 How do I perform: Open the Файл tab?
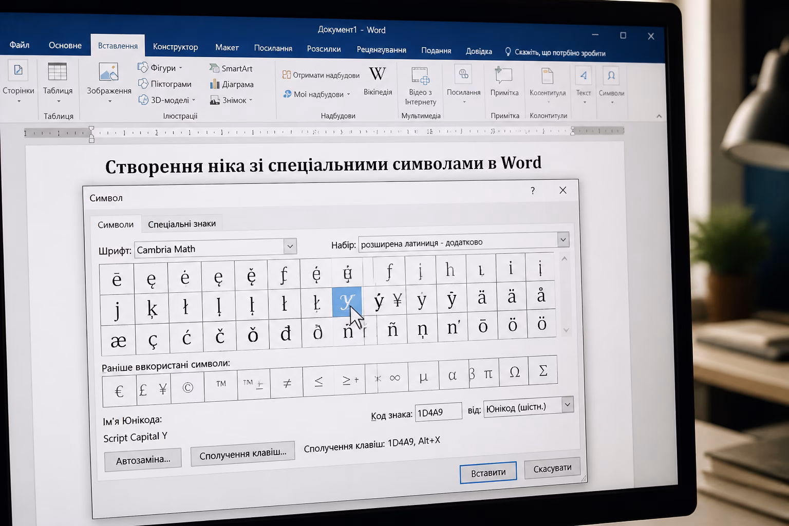click(20, 45)
